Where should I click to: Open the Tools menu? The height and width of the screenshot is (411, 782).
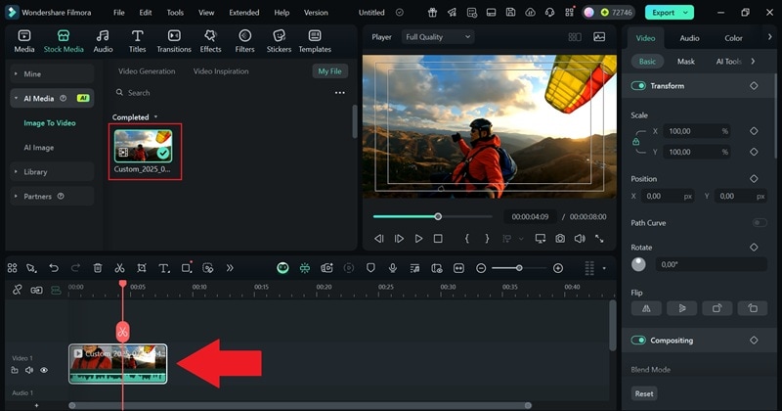[175, 13]
